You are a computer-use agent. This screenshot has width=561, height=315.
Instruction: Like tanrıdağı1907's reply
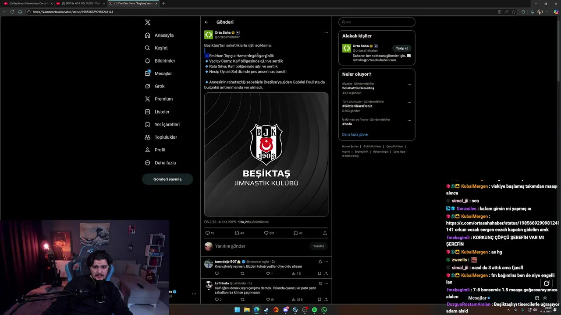click(269, 273)
